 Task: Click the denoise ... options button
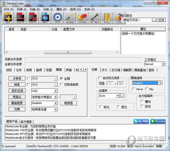click(122, 96)
